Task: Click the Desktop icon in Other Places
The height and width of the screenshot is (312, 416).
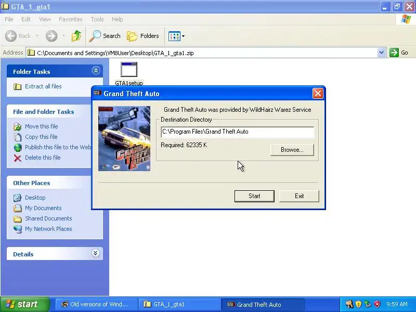Action: point(18,198)
